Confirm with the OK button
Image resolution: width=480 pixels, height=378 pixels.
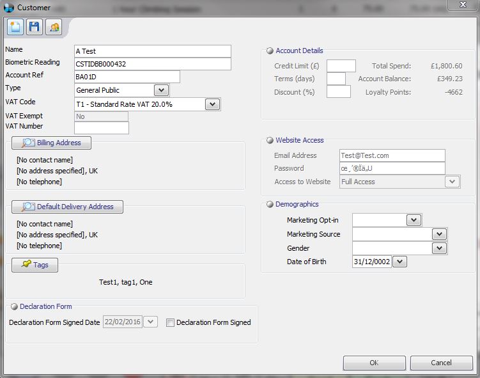(x=374, y=363)
